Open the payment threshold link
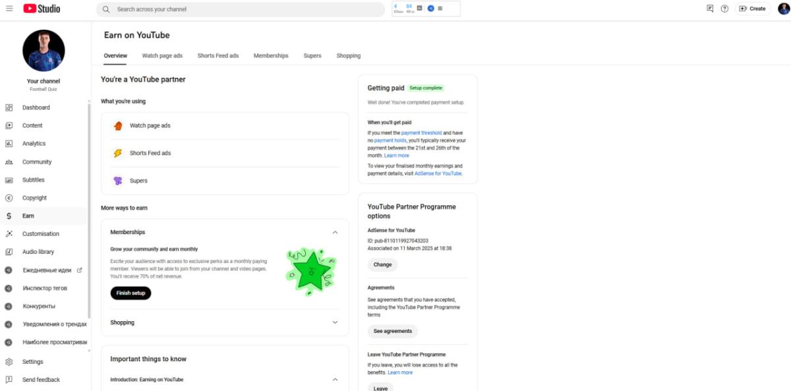Screen dimensions: 791x391 point(422,133)
